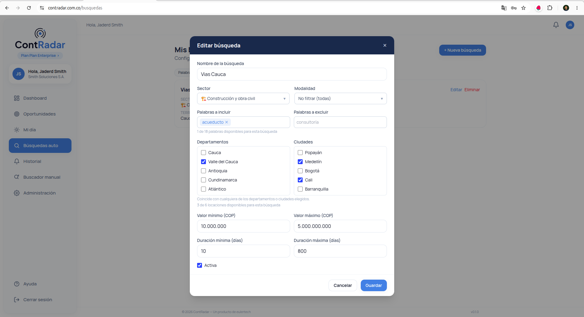The width and height of the screenshot is (584, 317).
Task: Click the Eliminar link on search card
Action: tap(472, 90)
